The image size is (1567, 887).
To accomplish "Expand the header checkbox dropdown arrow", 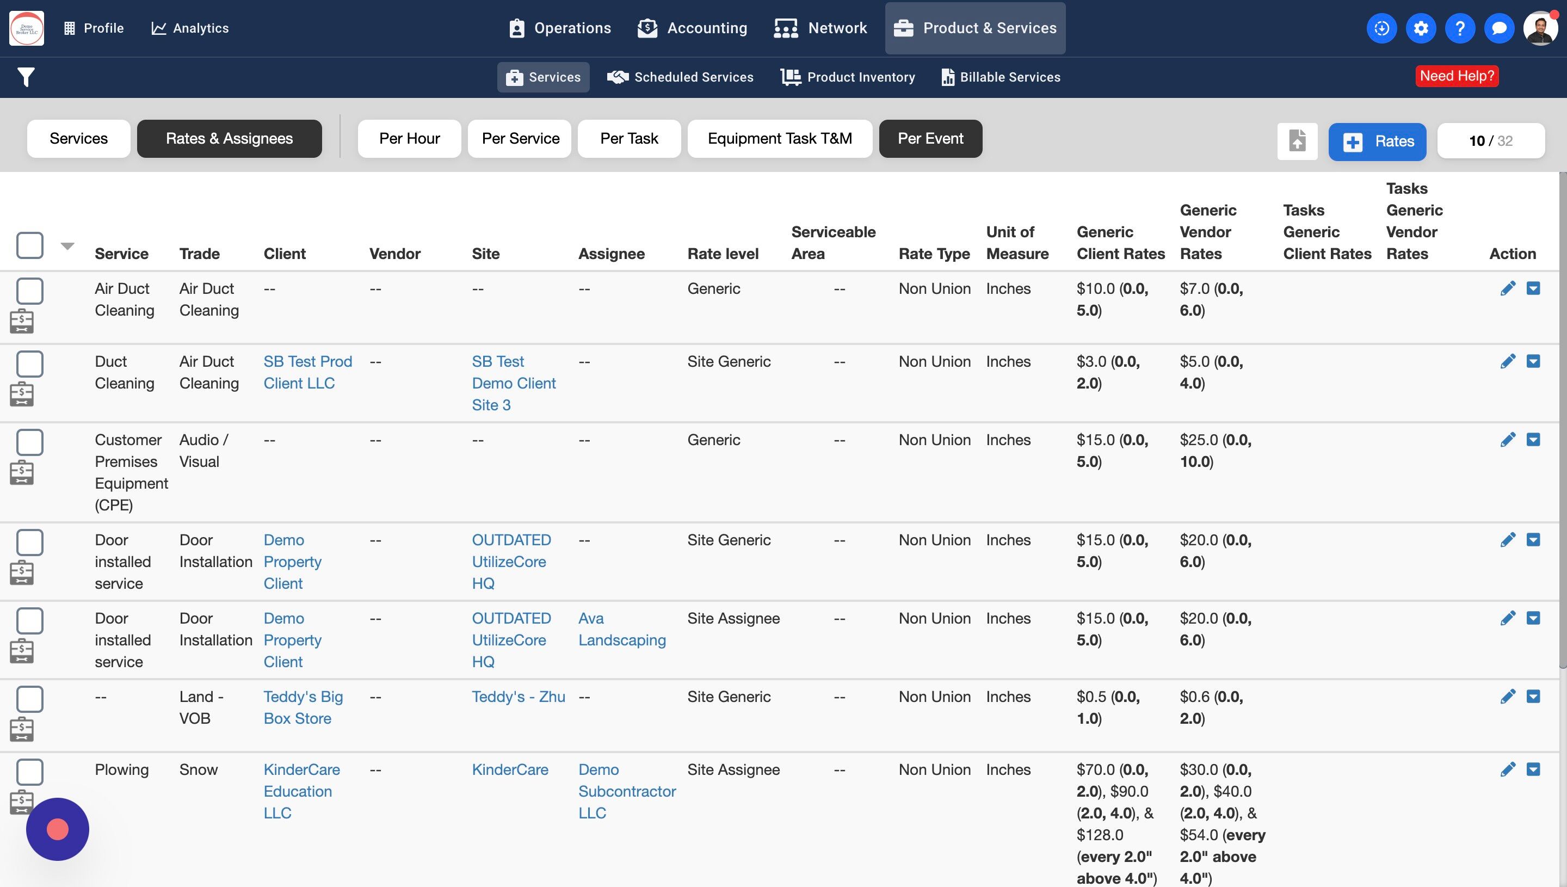I will (x=67, y=246).
